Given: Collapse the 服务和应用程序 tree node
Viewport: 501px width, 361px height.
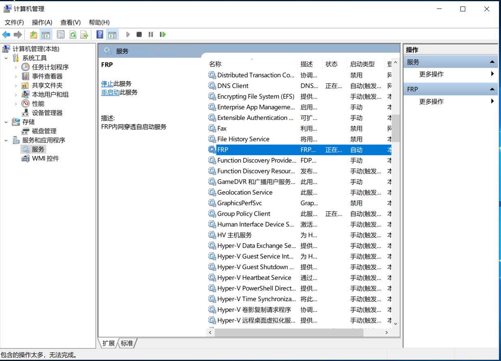Looking at the screenshot, I should click(6, 141).
